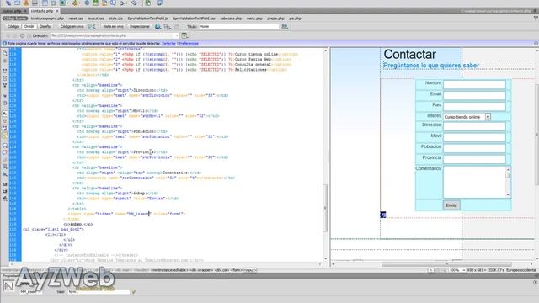
Task: Click the browser back arrow in address bar
Action: click(8, 35)
